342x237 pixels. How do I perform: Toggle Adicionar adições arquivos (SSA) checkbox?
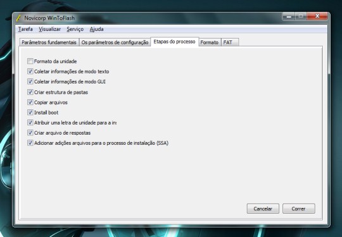[30, 143]
